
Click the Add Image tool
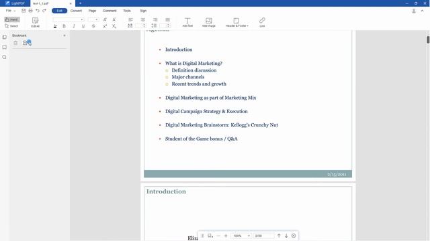(209, 22)
